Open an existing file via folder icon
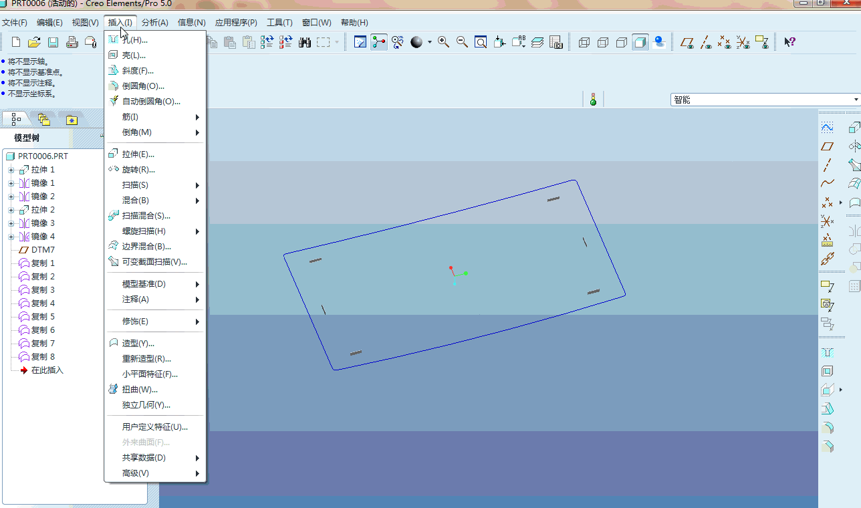The height and width of the screenshot is (508, 861). [35, 42]
